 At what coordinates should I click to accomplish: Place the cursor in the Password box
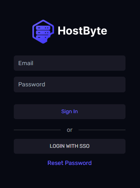pyautogui.click(x=70, y=85)
